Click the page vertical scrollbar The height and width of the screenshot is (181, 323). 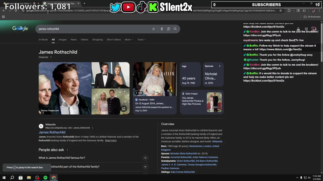[321, 42]
